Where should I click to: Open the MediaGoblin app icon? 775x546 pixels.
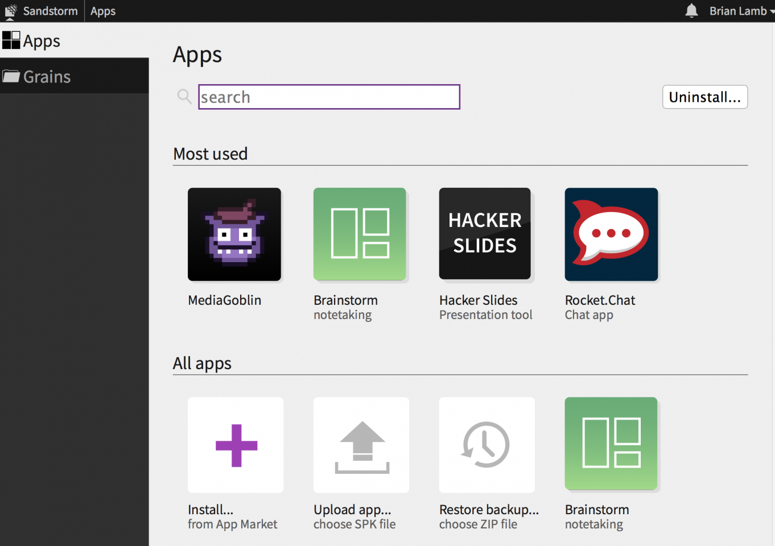234,234
